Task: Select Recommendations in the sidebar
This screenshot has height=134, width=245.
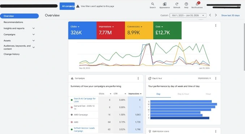Action: coord(13,22)
